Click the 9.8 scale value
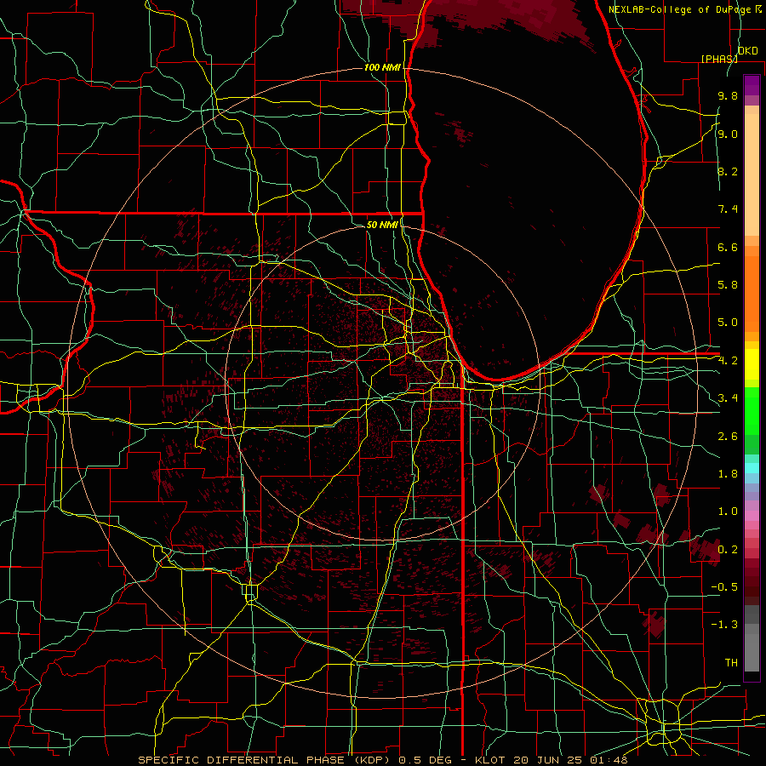 click(x=728, y=96)
